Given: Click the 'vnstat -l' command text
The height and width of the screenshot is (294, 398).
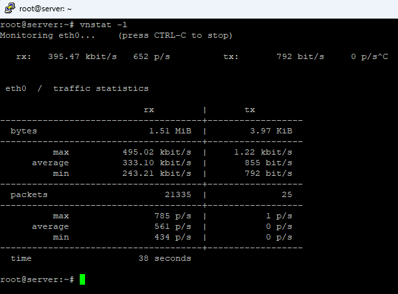Looking at the screenshot, I should point(103,25).
